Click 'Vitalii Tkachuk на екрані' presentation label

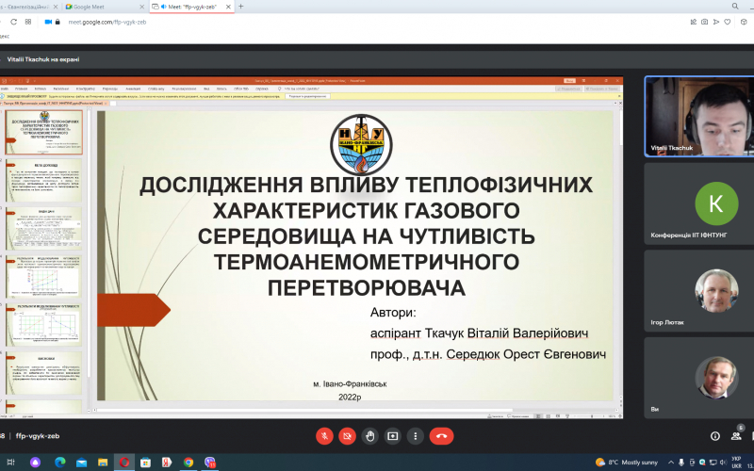[43, 59]
